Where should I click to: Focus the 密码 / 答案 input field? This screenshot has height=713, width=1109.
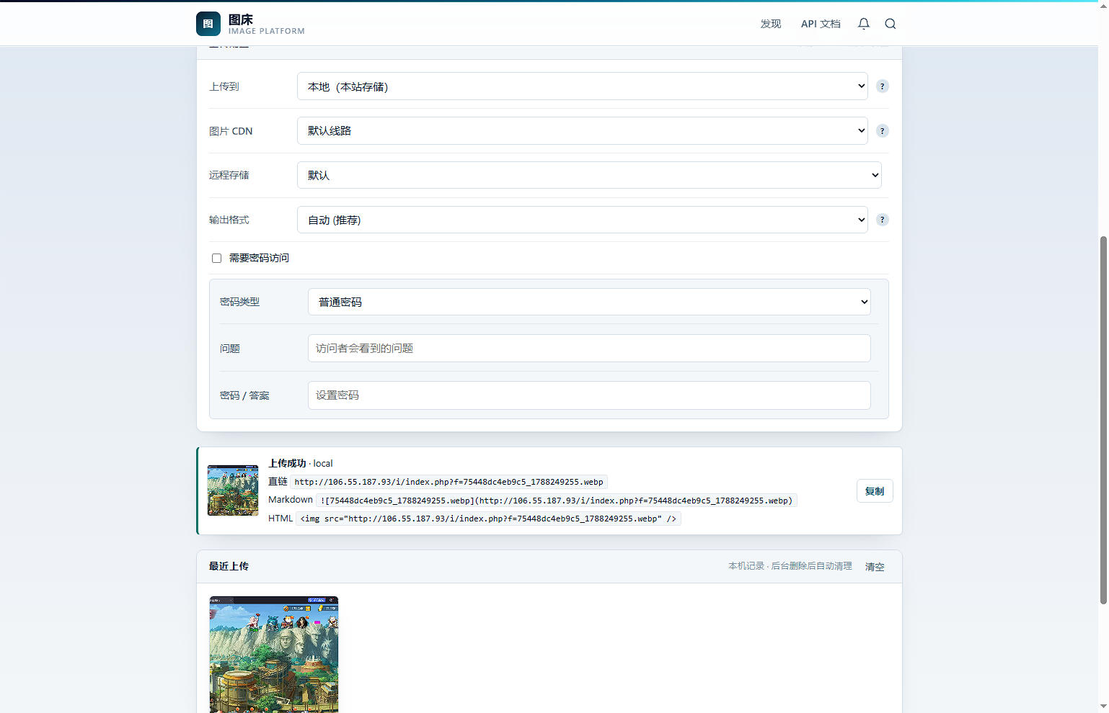[x=589, y=395]
